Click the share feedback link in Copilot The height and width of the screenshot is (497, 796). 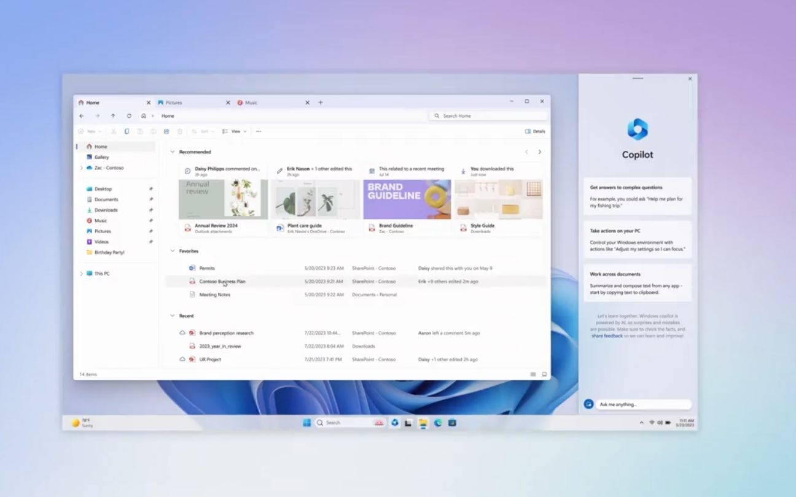click(x=607, y=336)
